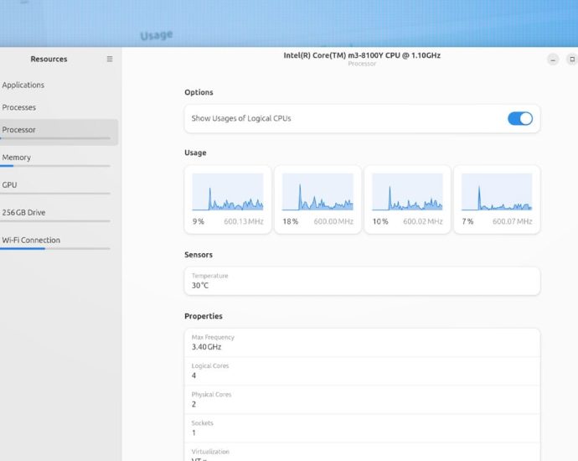Select Processor in the sidebar
The width and height of the screenshot is (578, 461).
tap(19, 130)
